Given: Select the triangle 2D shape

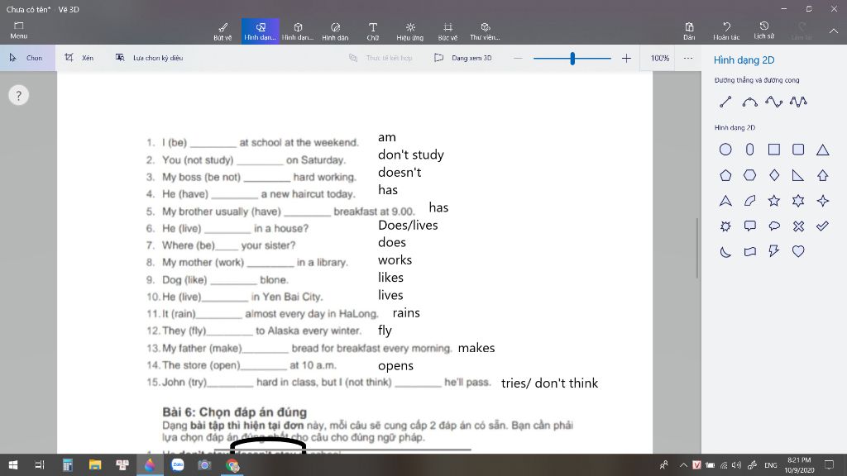Looking at the screenshot, I should click(x=823, y=150).
